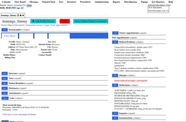Open the Transactions link

(31, 25)
